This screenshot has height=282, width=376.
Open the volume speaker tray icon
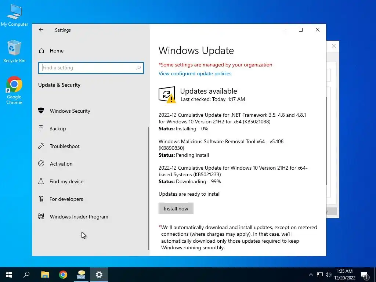click(x=328, y=275)
